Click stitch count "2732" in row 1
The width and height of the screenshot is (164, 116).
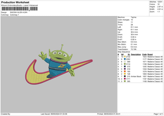[128, 57]
